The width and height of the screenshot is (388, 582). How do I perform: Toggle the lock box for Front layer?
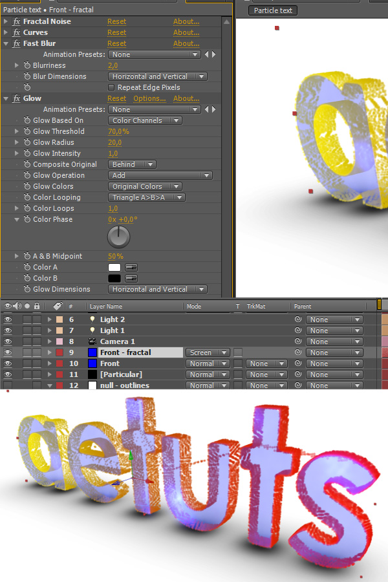click(x=37, y=363)
